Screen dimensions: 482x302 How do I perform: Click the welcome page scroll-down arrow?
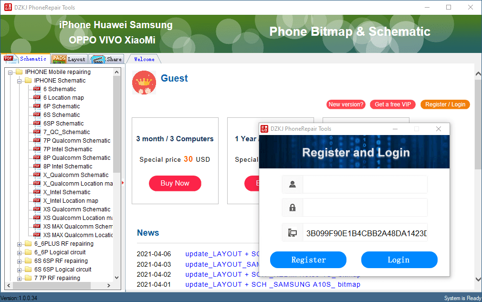(478, 279)
